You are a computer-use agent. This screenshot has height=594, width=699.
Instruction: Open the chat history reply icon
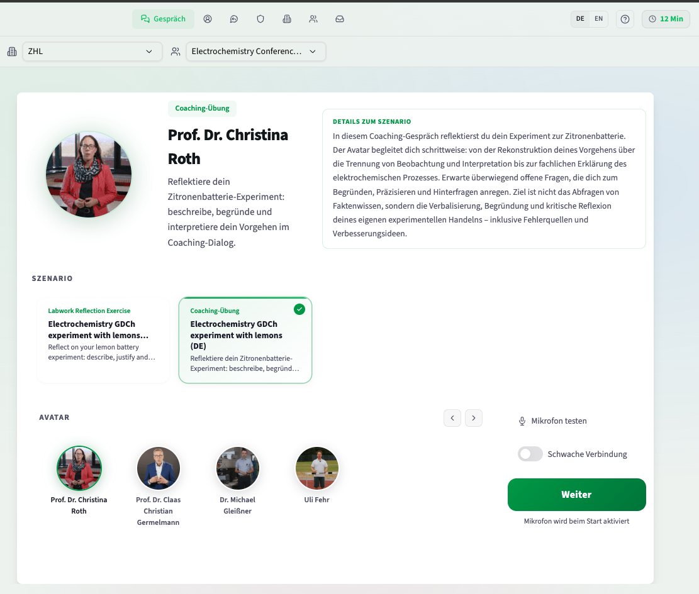tap(234, 19)
